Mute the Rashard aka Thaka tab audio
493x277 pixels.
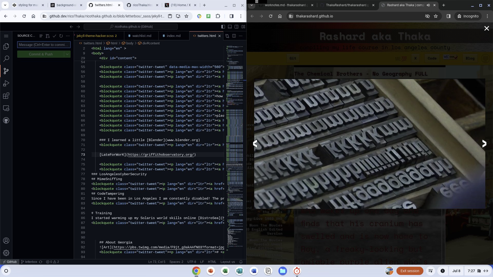click(428, 5)
